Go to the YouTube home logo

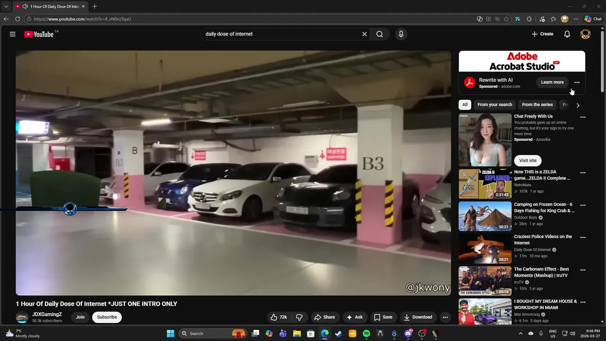(x=39, y=34)
